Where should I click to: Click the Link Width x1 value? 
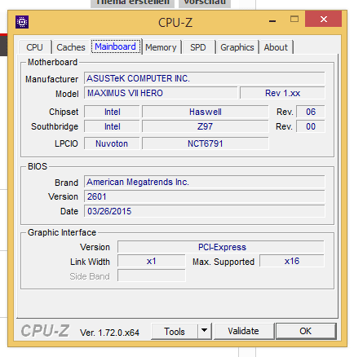pyautogui.click(x=152, y=262)
